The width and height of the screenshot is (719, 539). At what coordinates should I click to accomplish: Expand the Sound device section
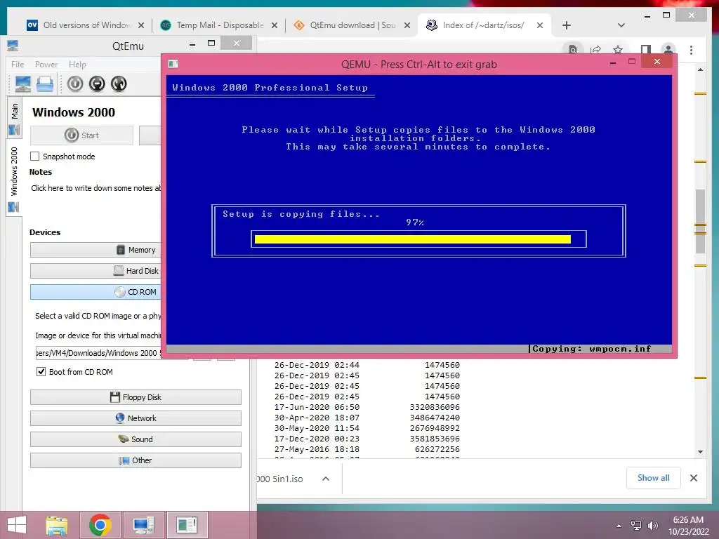[136, 439]
